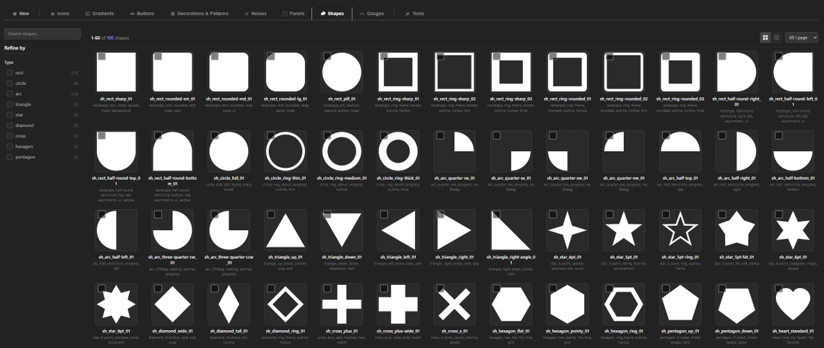Click the sh_circle_ring-thick_01 shape
824x348 pixels.
(x=398, y=151)
